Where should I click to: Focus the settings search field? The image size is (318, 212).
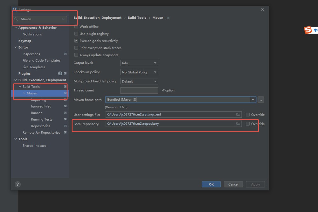point(40,19)
